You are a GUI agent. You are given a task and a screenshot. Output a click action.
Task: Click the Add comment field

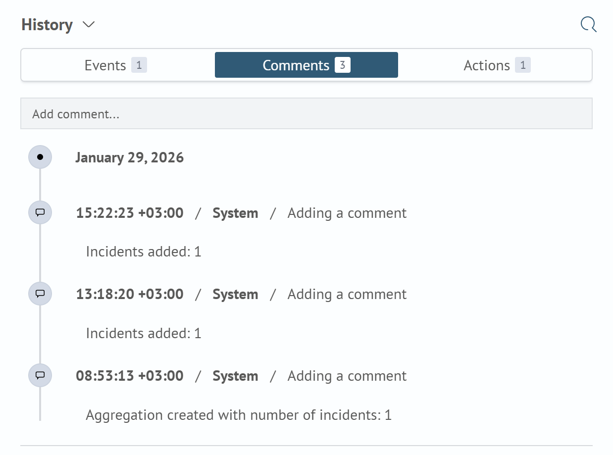[306, 113]
